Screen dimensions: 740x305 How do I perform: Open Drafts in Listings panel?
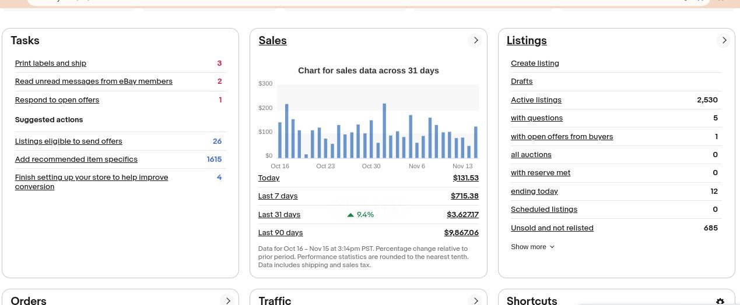click(x=521, y=81)
